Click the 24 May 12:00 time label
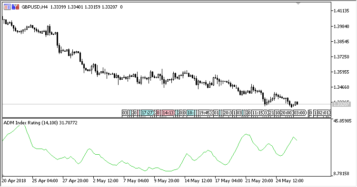This screenshot has width=357, height=187. click(x=289, y=181)
